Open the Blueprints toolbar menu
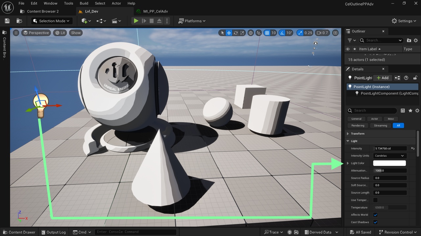The image size is (421, 236). click(101, 21)
